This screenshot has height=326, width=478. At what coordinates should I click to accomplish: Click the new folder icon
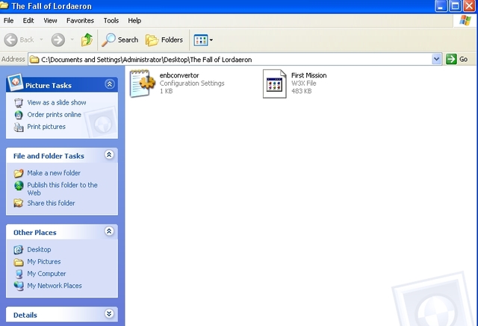[x=19, y=173]
